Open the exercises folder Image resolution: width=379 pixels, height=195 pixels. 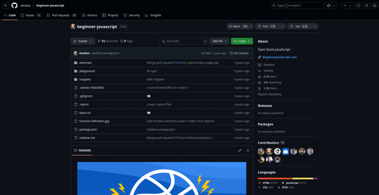coord(85,63)
